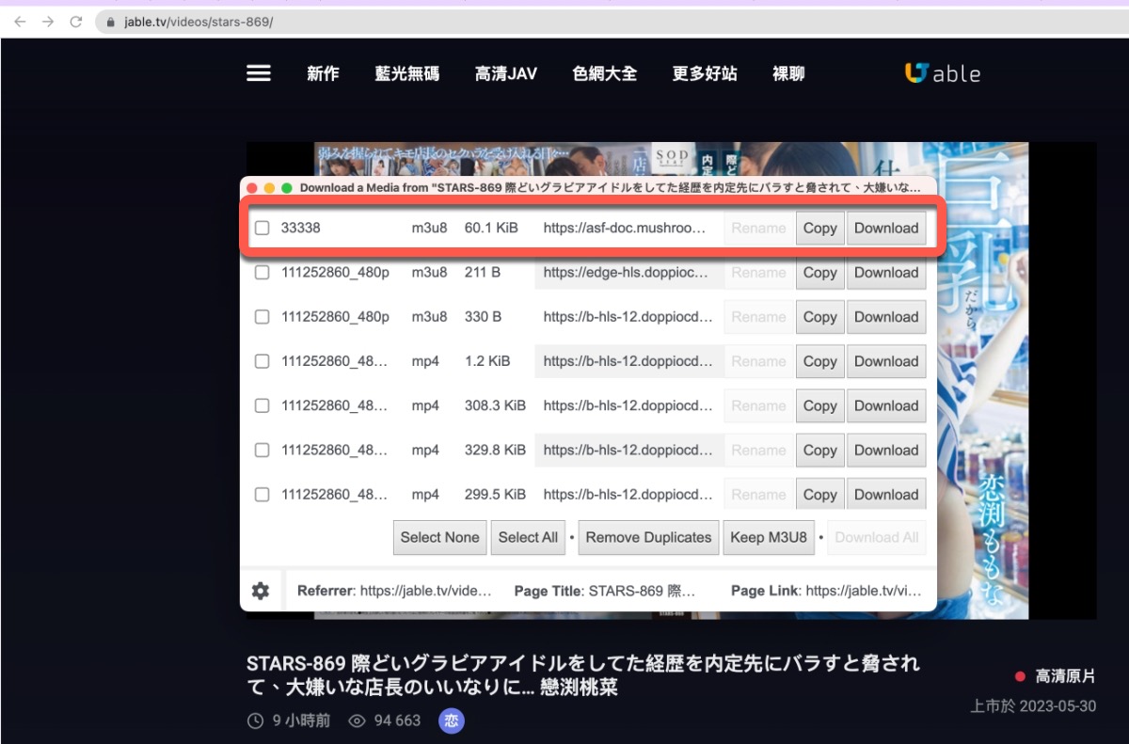Tick the checkbox for the 308.3 KiB mp4 row
Image resolution: width=1129 pixels, height=744 pixels.
point(262,405)
